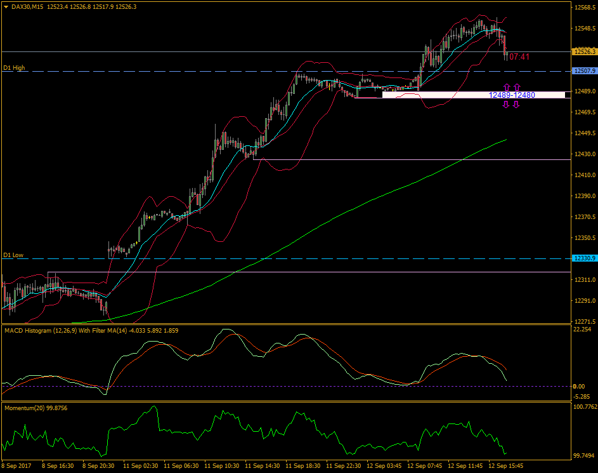Select the left pink up-arrow above the zone
This screenshot has width=598, height=473.
click(x=506, y=86)
